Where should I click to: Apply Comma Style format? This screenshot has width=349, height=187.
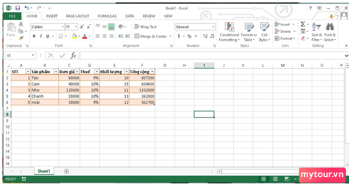[196, 36]
